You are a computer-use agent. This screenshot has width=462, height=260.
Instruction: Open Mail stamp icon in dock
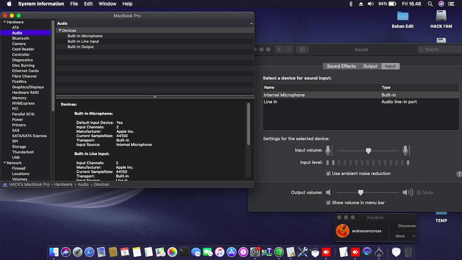point(101,252)
